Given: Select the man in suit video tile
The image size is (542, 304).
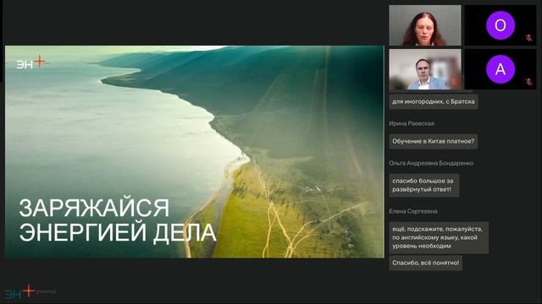Looking at the screenshot, I should [x=425, y=69].
